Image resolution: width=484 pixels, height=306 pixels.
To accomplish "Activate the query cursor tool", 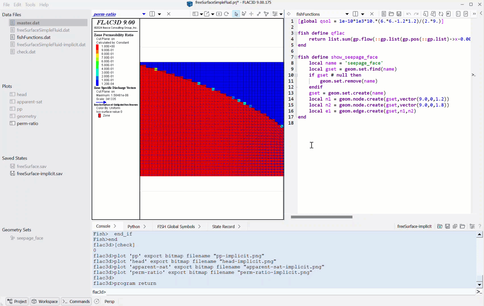I will 244,14.
